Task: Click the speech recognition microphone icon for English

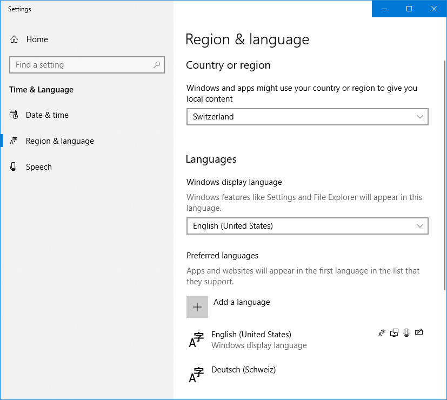Action: point(406,333)
